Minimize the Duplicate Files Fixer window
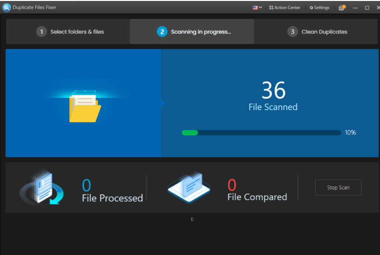380x255 pixels. [355, 8]
